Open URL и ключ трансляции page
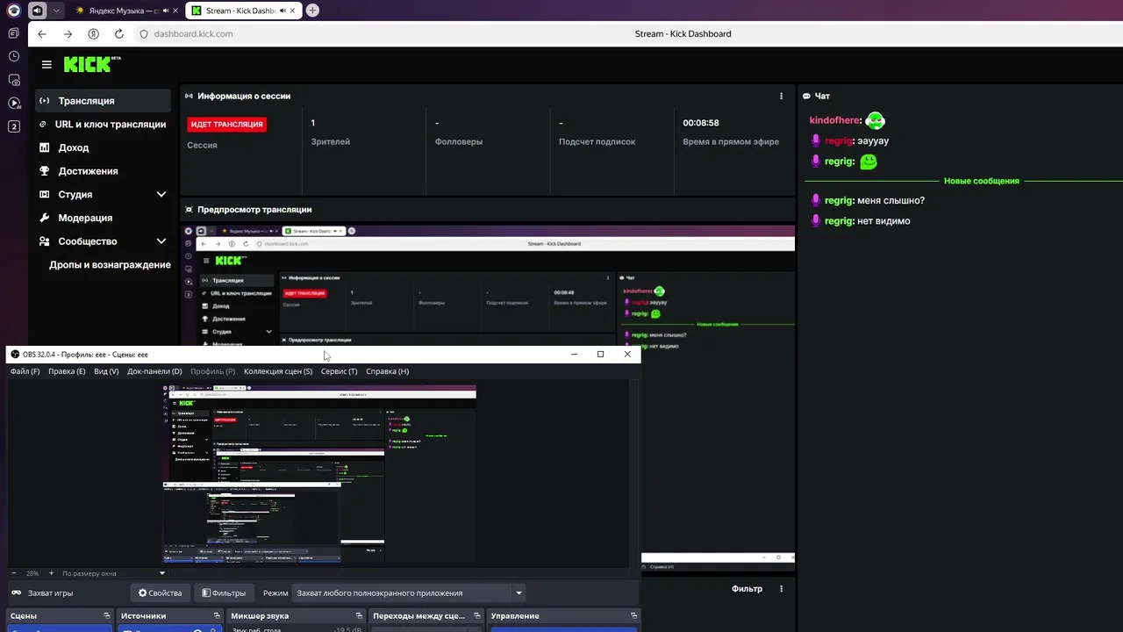Image resolution: width=1123 pixels, height=632 pixels. pos(103,125)
